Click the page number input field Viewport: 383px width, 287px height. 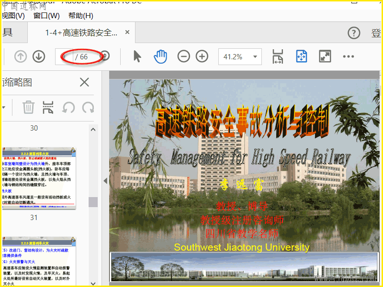point(64,56)
